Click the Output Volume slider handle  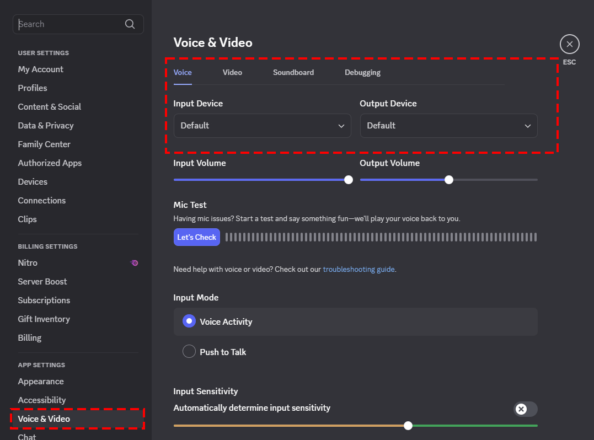pos(449,180)
